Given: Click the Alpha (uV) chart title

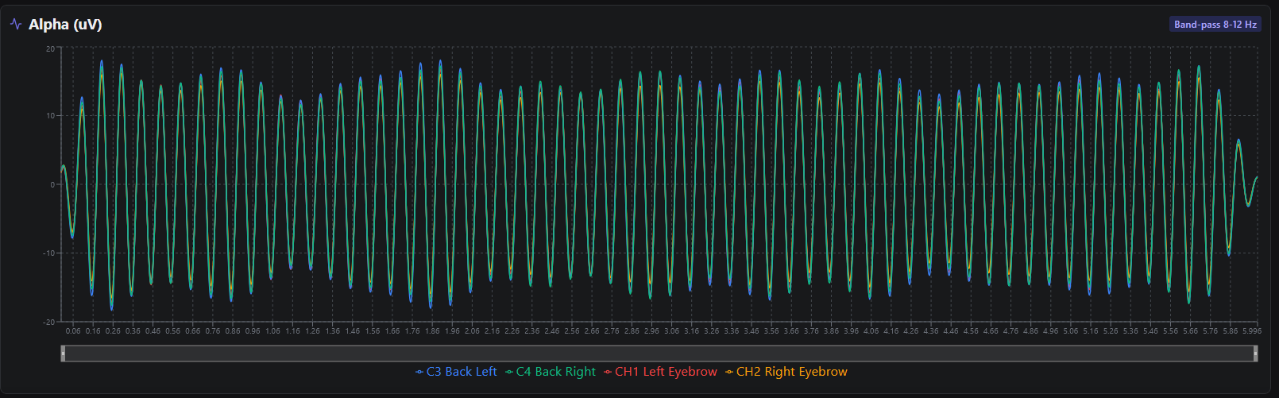Looking at the screenshot, I should coord(65,25).
